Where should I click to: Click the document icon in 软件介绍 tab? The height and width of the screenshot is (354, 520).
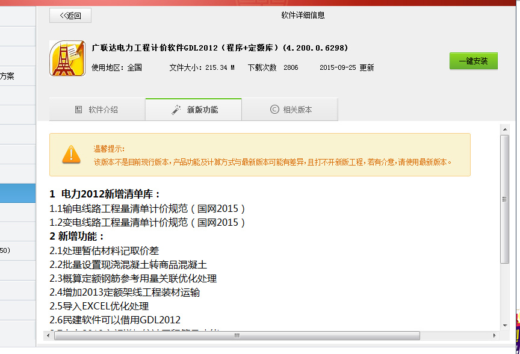coord(79,110)
